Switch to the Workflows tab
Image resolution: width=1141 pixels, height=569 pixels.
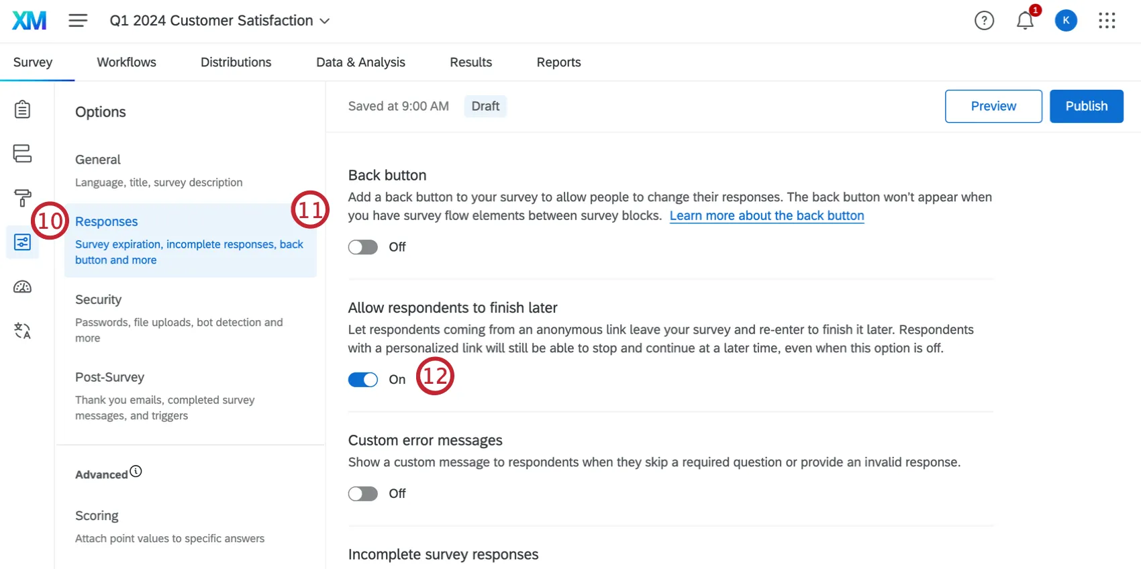pos(126,62)
